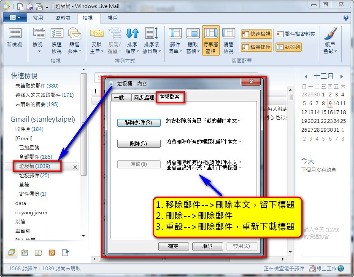Open the Filter messages icon

pos(75,33)
